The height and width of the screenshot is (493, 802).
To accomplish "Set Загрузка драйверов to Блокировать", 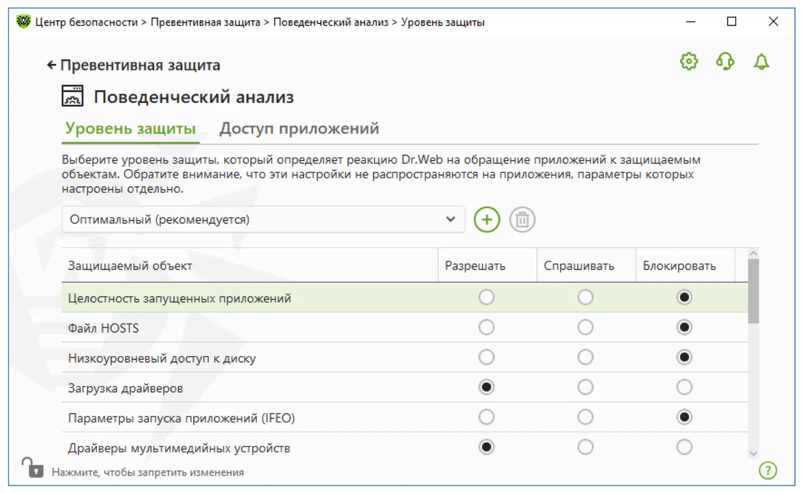I will click(684, 387).
